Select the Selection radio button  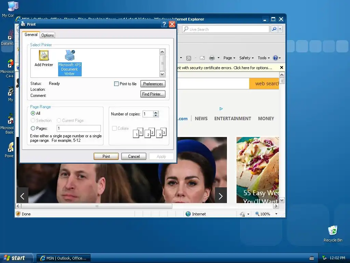(33, 121)
